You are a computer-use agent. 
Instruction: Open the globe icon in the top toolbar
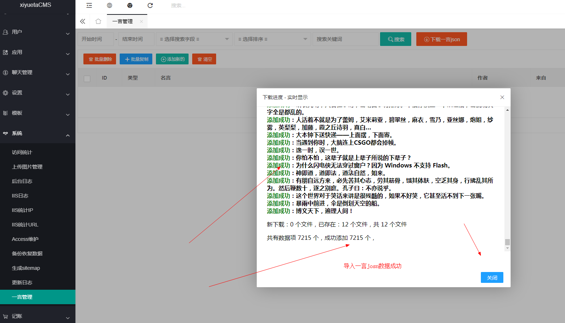pyautogui.click(x=110, y=5)
